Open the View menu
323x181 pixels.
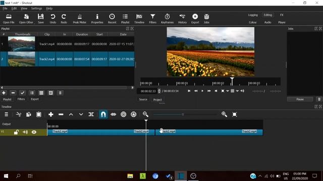pyautogui.click(x=24, y=9)
